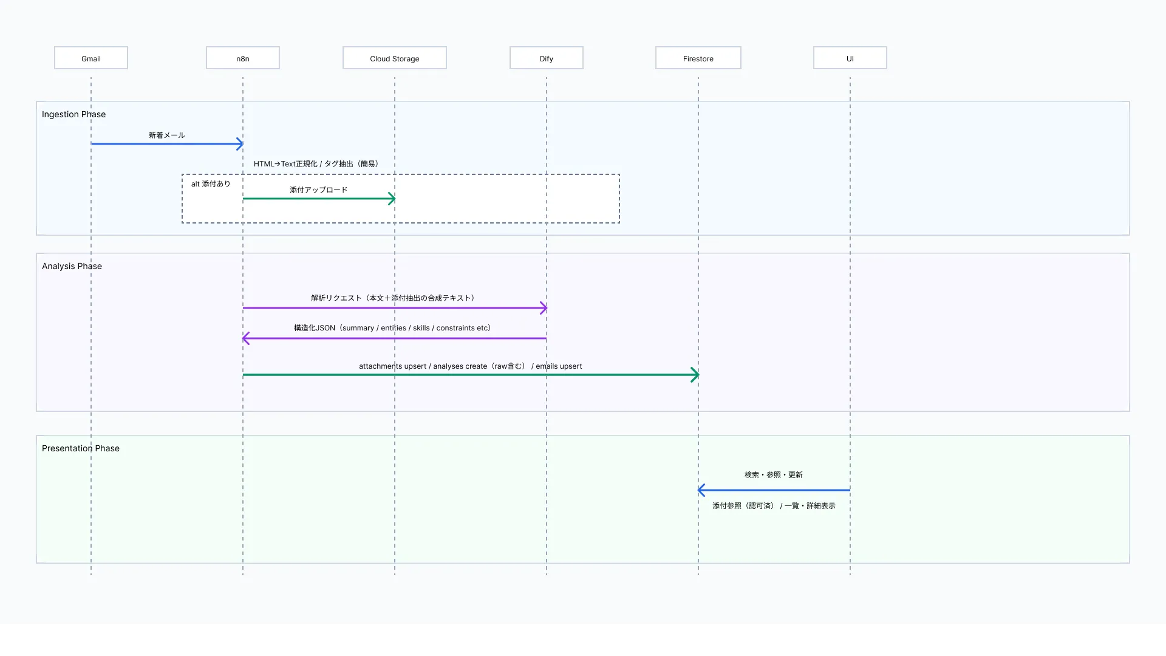Screen dimensions: 1166x656
Task: Select the 検索・参照・更新 message label
Action: point(774,475)
